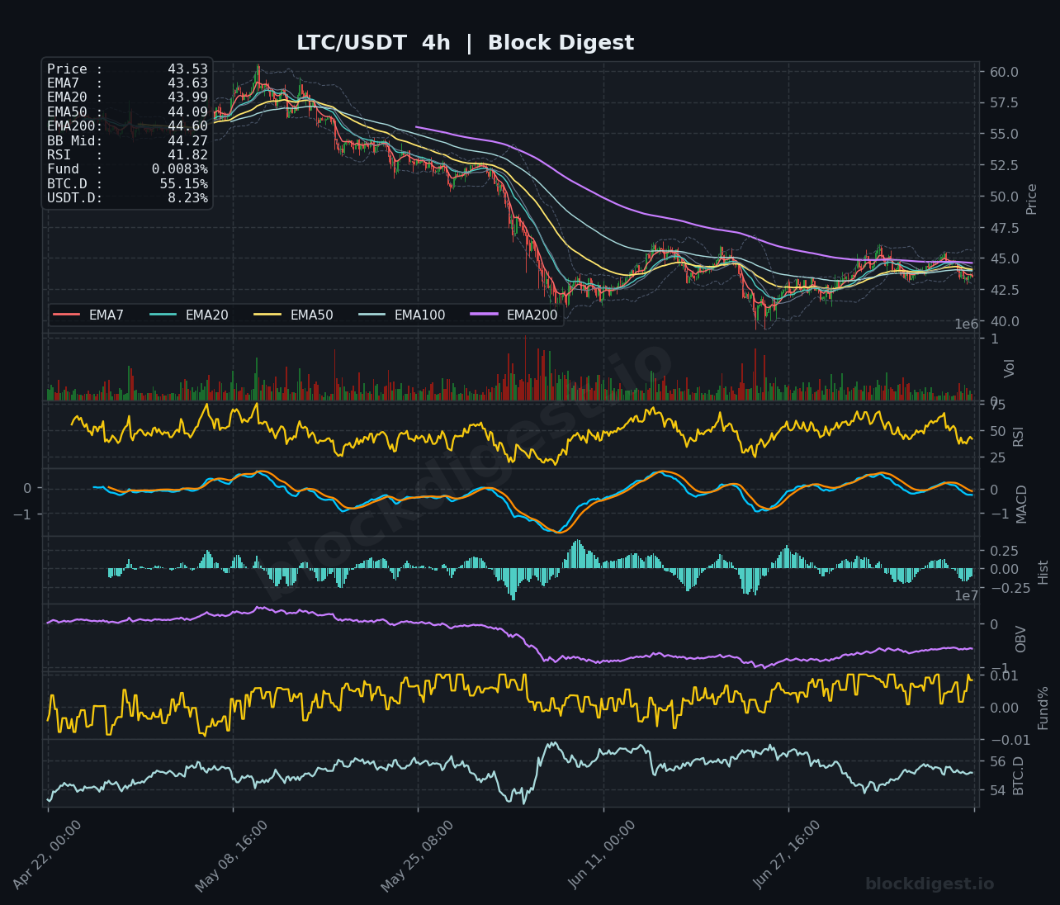This screenshot has width=1060, height=905.
Task: Click the MACD axis label
Action: point(1022,504)
